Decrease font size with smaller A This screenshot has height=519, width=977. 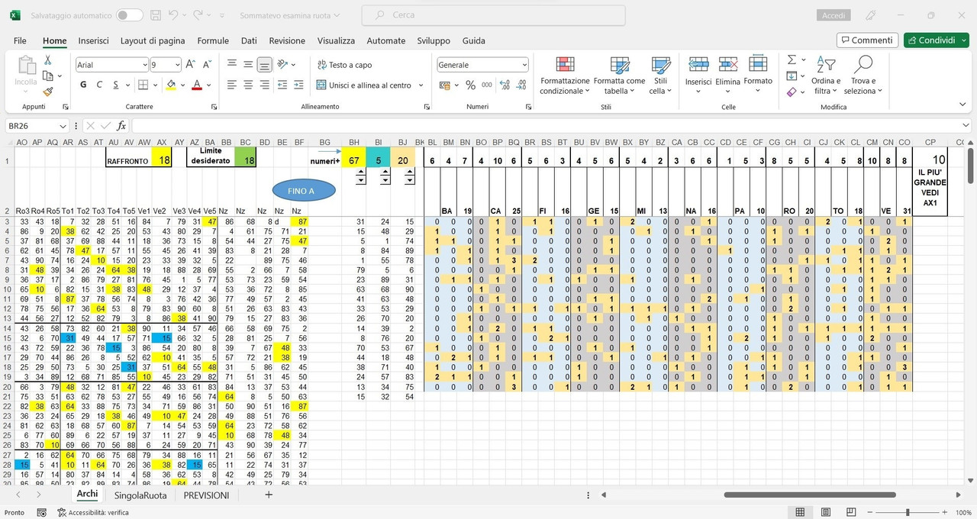click(207, 65)
